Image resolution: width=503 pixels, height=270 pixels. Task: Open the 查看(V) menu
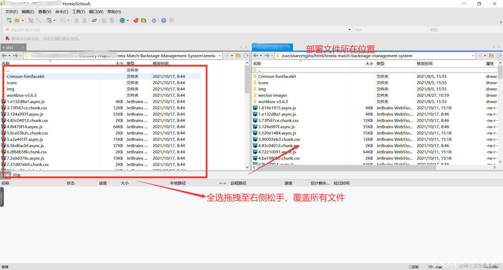[45, 12]
